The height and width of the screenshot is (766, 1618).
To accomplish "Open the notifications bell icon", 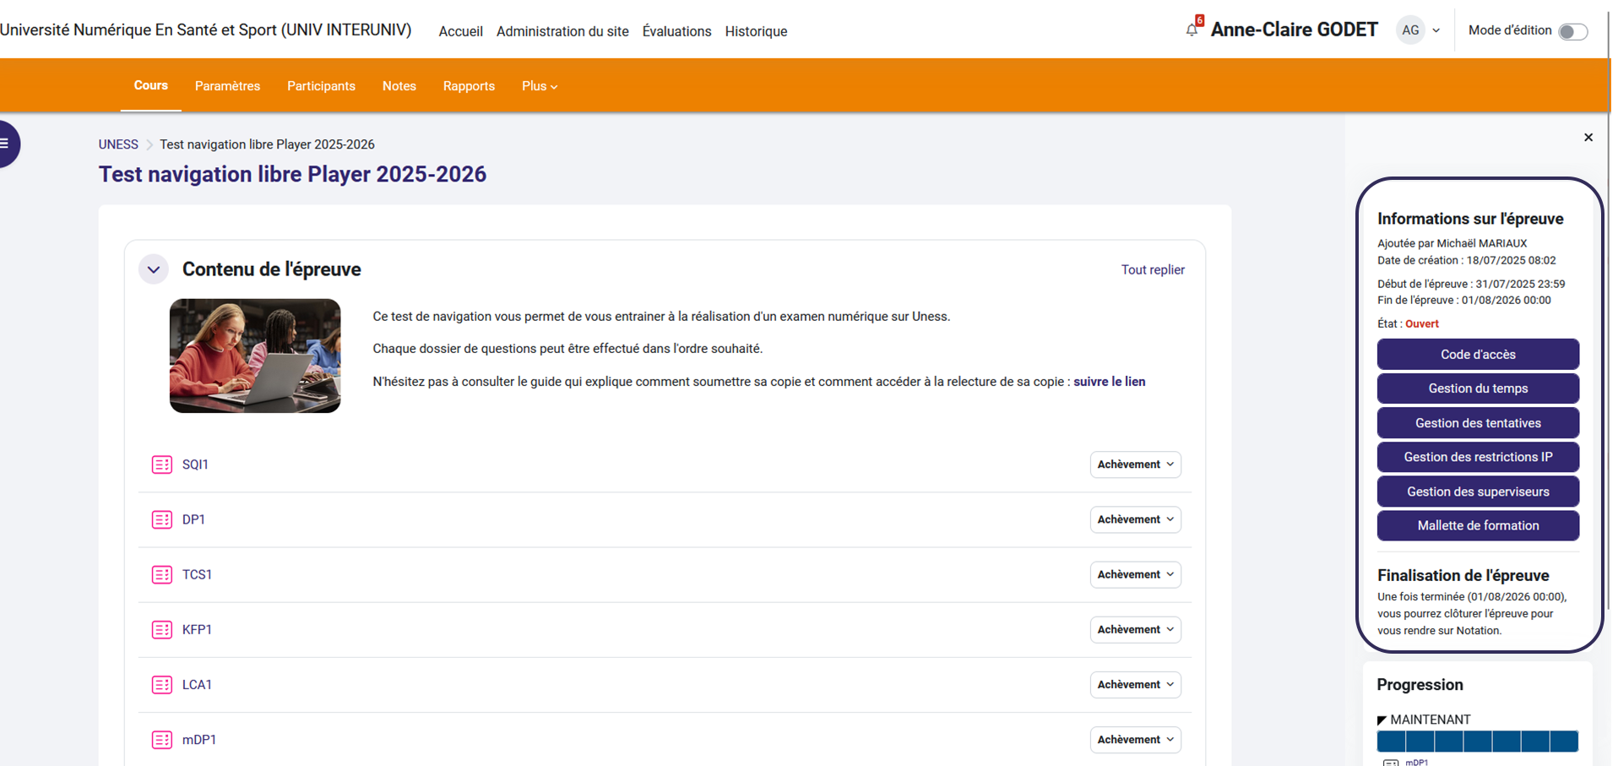I will tap(1192, 30).
